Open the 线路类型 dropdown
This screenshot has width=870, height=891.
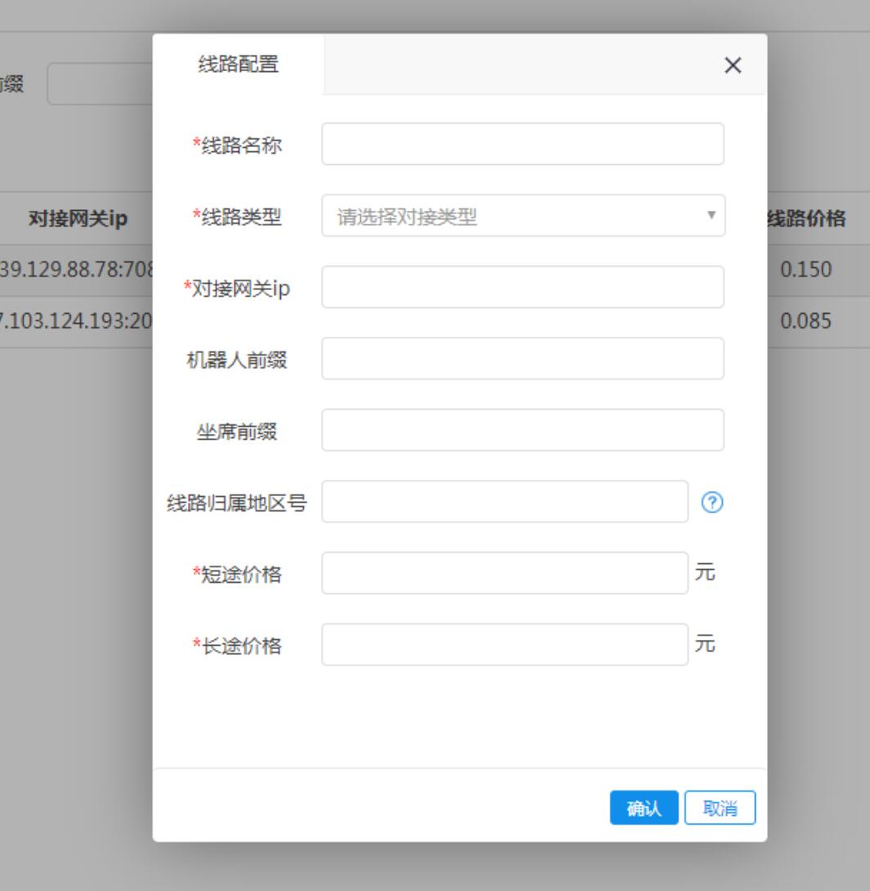click(x=523, y=216)
